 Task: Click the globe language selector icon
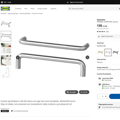[x=2, y=2]
